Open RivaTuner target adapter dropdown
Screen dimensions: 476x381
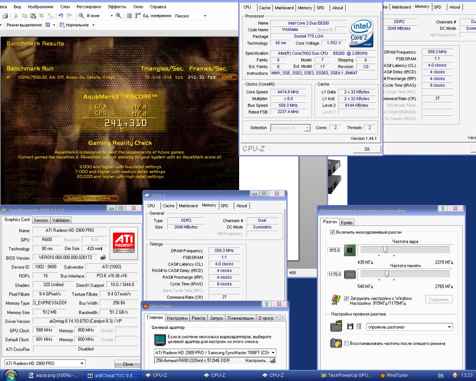coord(215,352)
